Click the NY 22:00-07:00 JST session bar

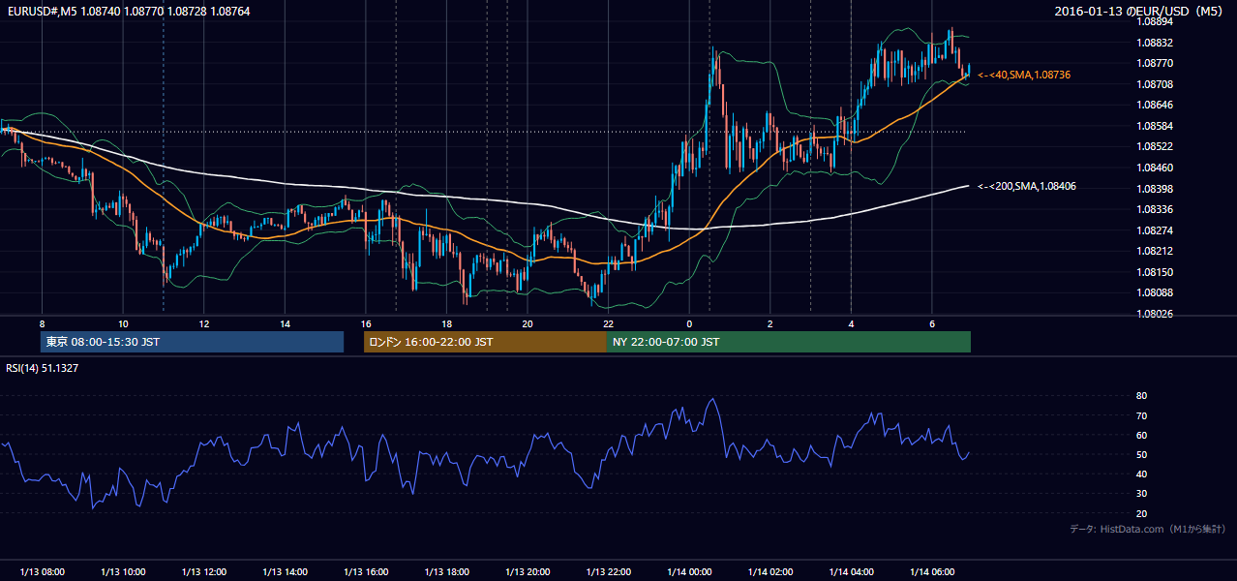(x=789, y=342)
